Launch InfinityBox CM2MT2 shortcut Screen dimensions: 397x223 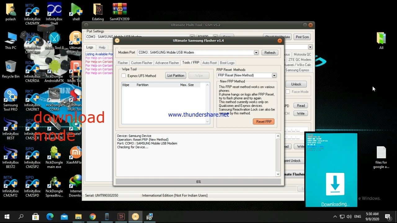click(x=11, y=186)
